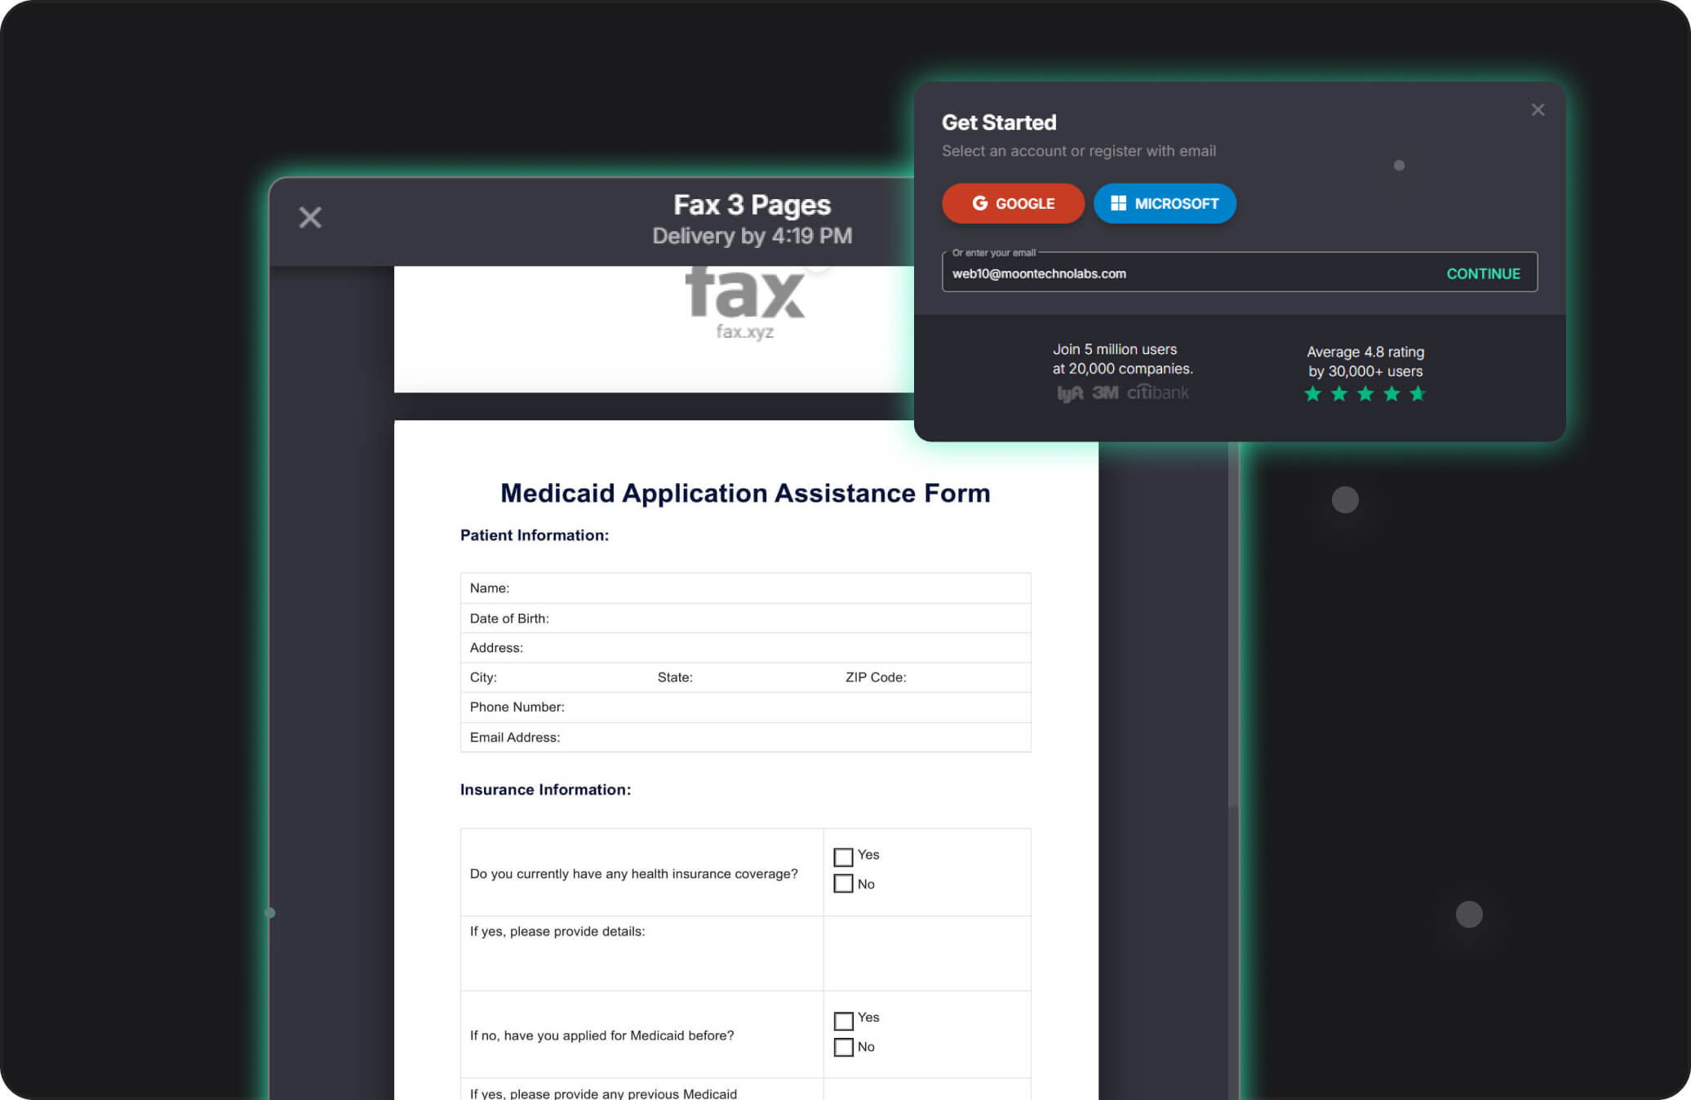The width and height of the screenshot is (1691, 1100).
Task: Click the Email Address row of the form
Action: 744,737
